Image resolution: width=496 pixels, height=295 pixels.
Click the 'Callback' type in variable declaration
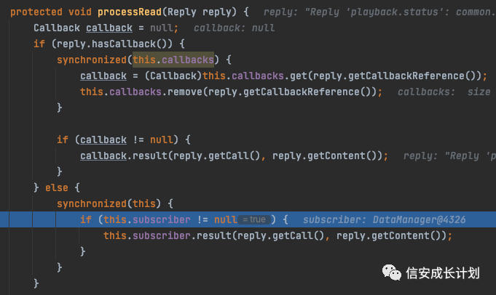coord(57,28)
